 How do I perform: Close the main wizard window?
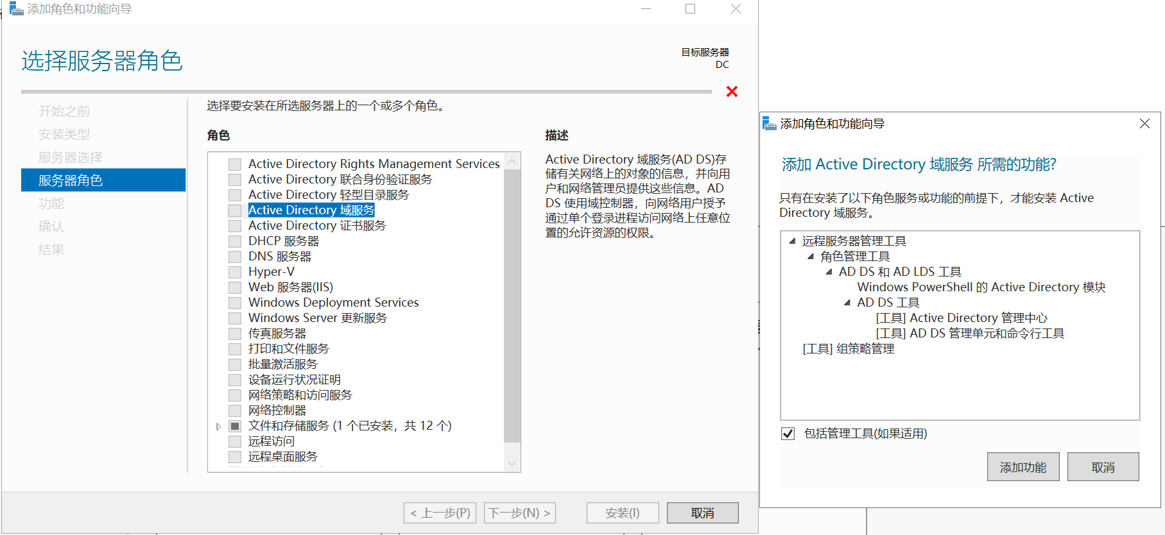click(736, 9)
